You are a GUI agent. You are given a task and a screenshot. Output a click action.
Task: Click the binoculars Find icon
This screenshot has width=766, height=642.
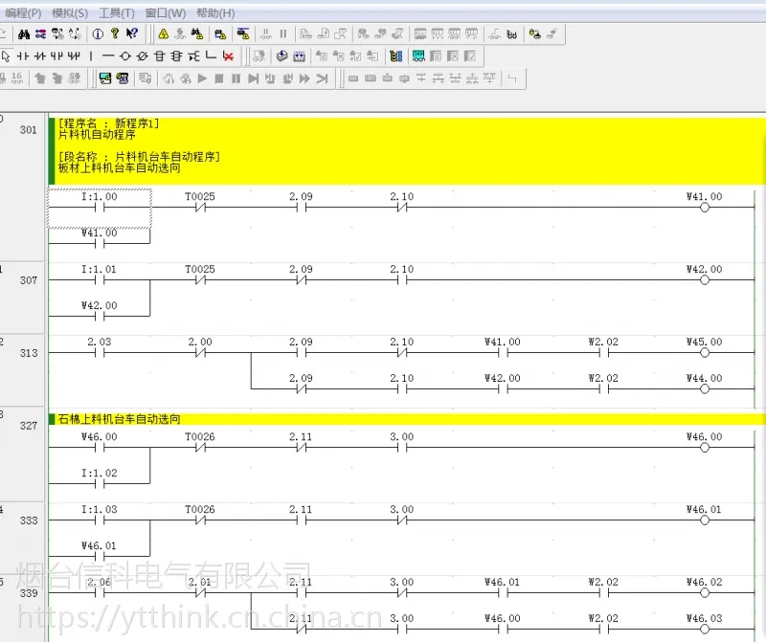23,34
